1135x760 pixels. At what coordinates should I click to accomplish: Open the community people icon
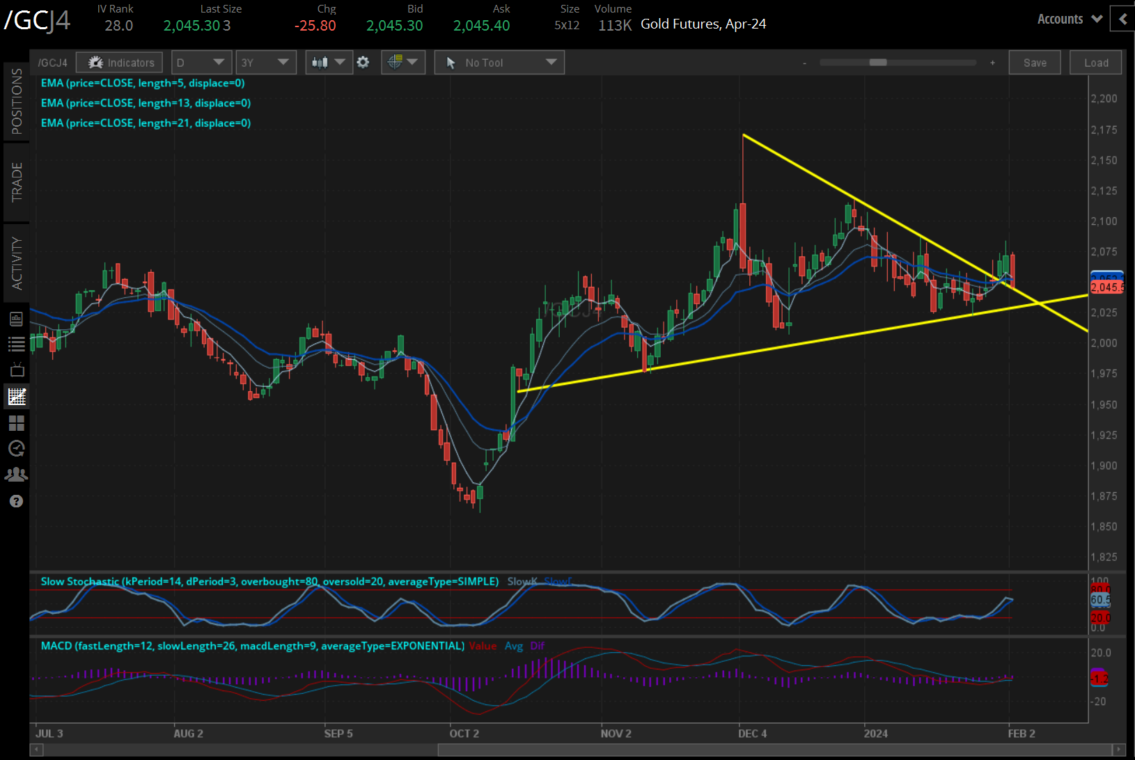tap(17, 474)
